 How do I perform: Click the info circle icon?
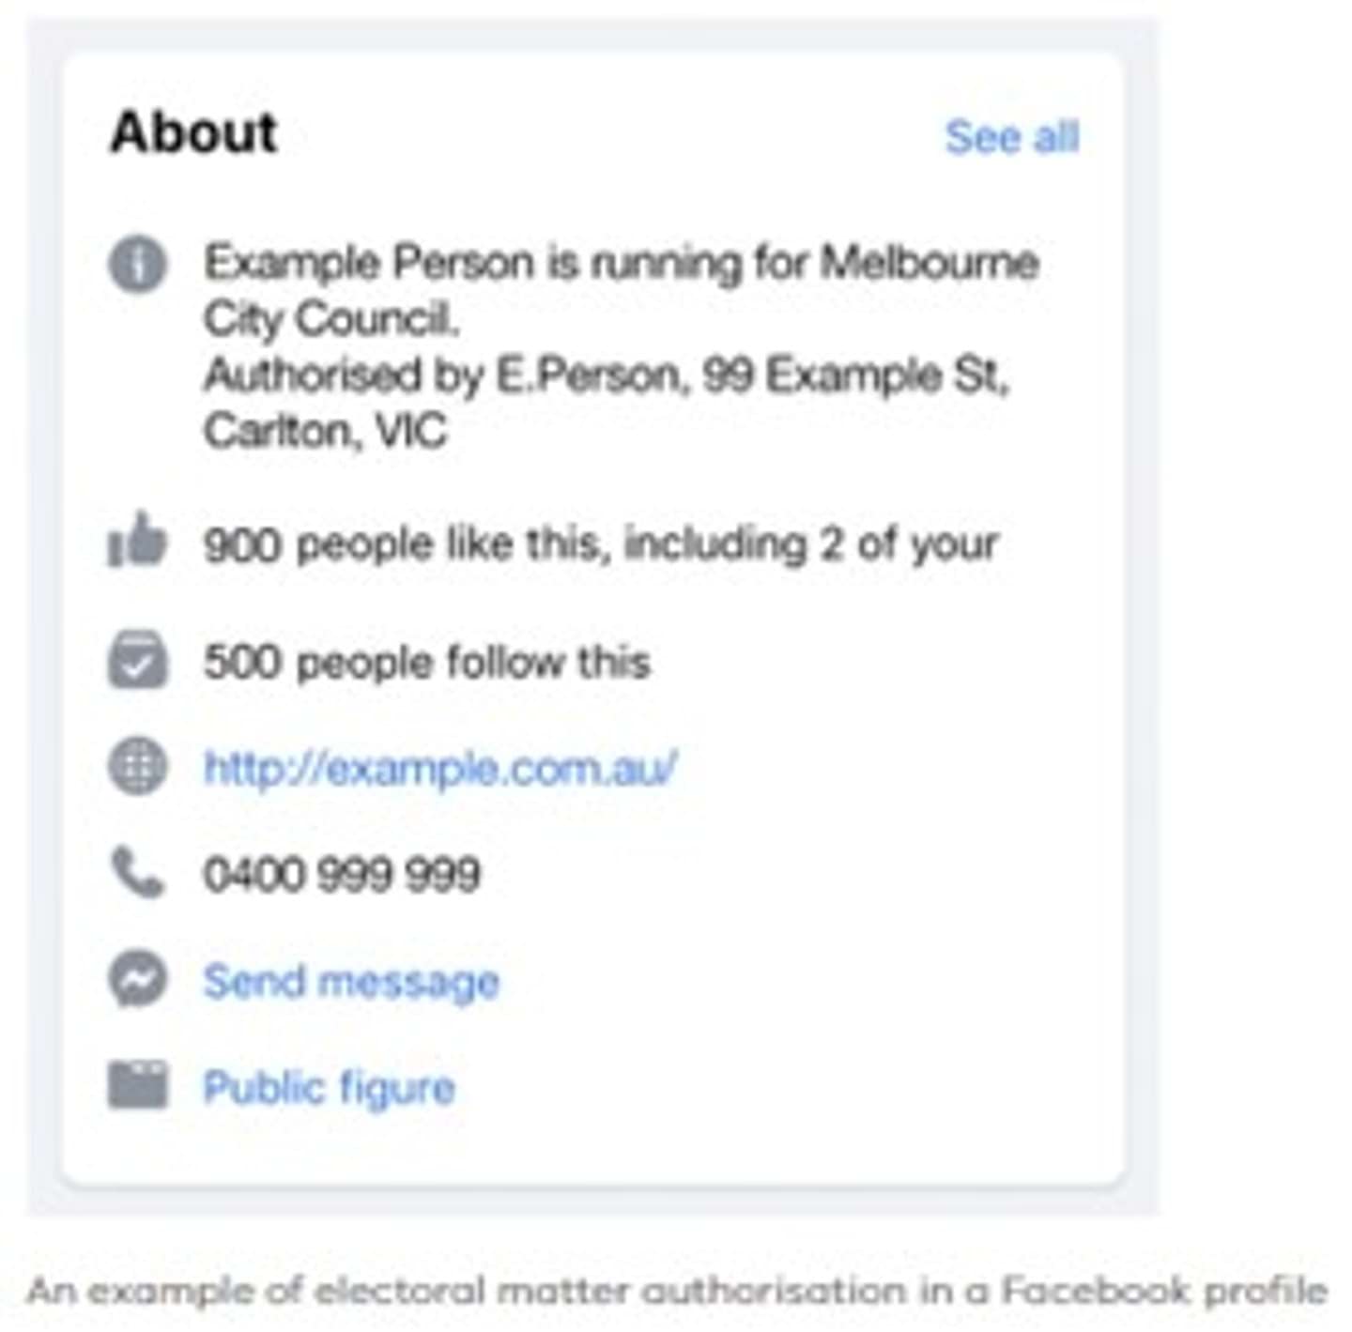click(138, 265)
